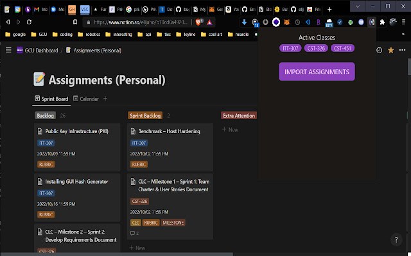Toggle the ITT-307 active class chip
Screen dimensions: 411x256
pos(290,49)
